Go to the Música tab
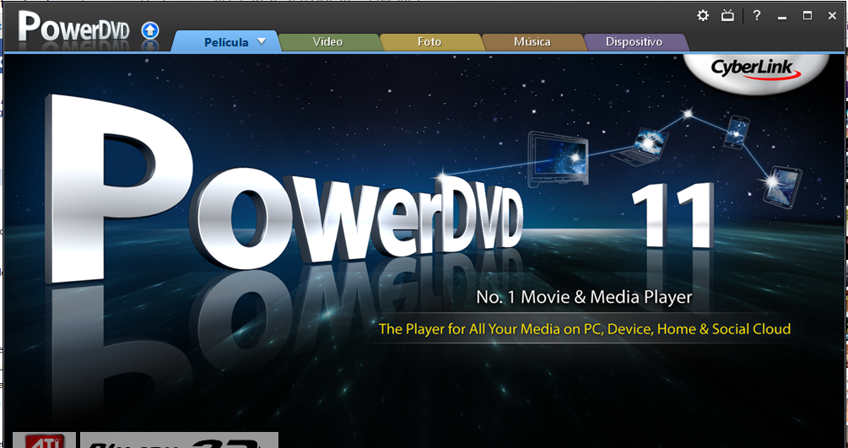 [x=532, y=41]
